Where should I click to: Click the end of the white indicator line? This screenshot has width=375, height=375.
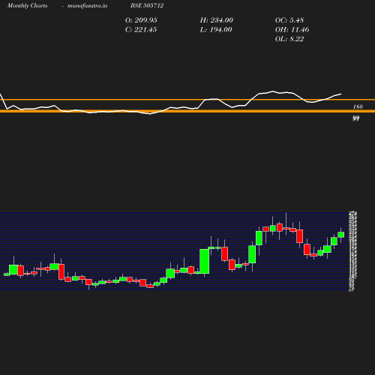(x=340, y=94)
